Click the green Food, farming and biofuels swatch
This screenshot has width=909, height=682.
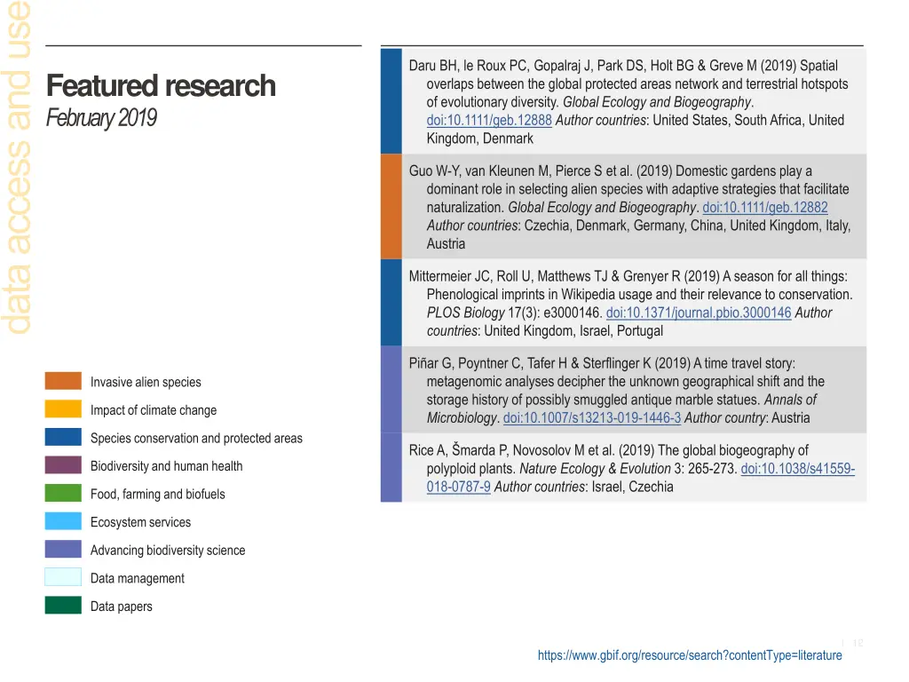point(63,494)
